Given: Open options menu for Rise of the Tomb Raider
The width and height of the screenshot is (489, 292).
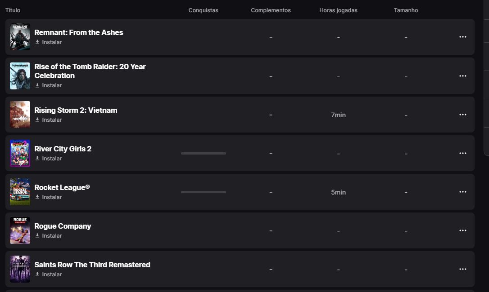Looking at the screenshot, I should coord(463,76).
